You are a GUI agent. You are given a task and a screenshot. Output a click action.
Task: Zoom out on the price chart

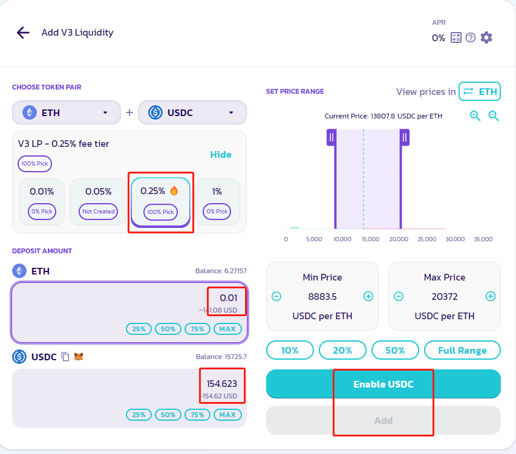pyautogui.click(x=494, y=116)
